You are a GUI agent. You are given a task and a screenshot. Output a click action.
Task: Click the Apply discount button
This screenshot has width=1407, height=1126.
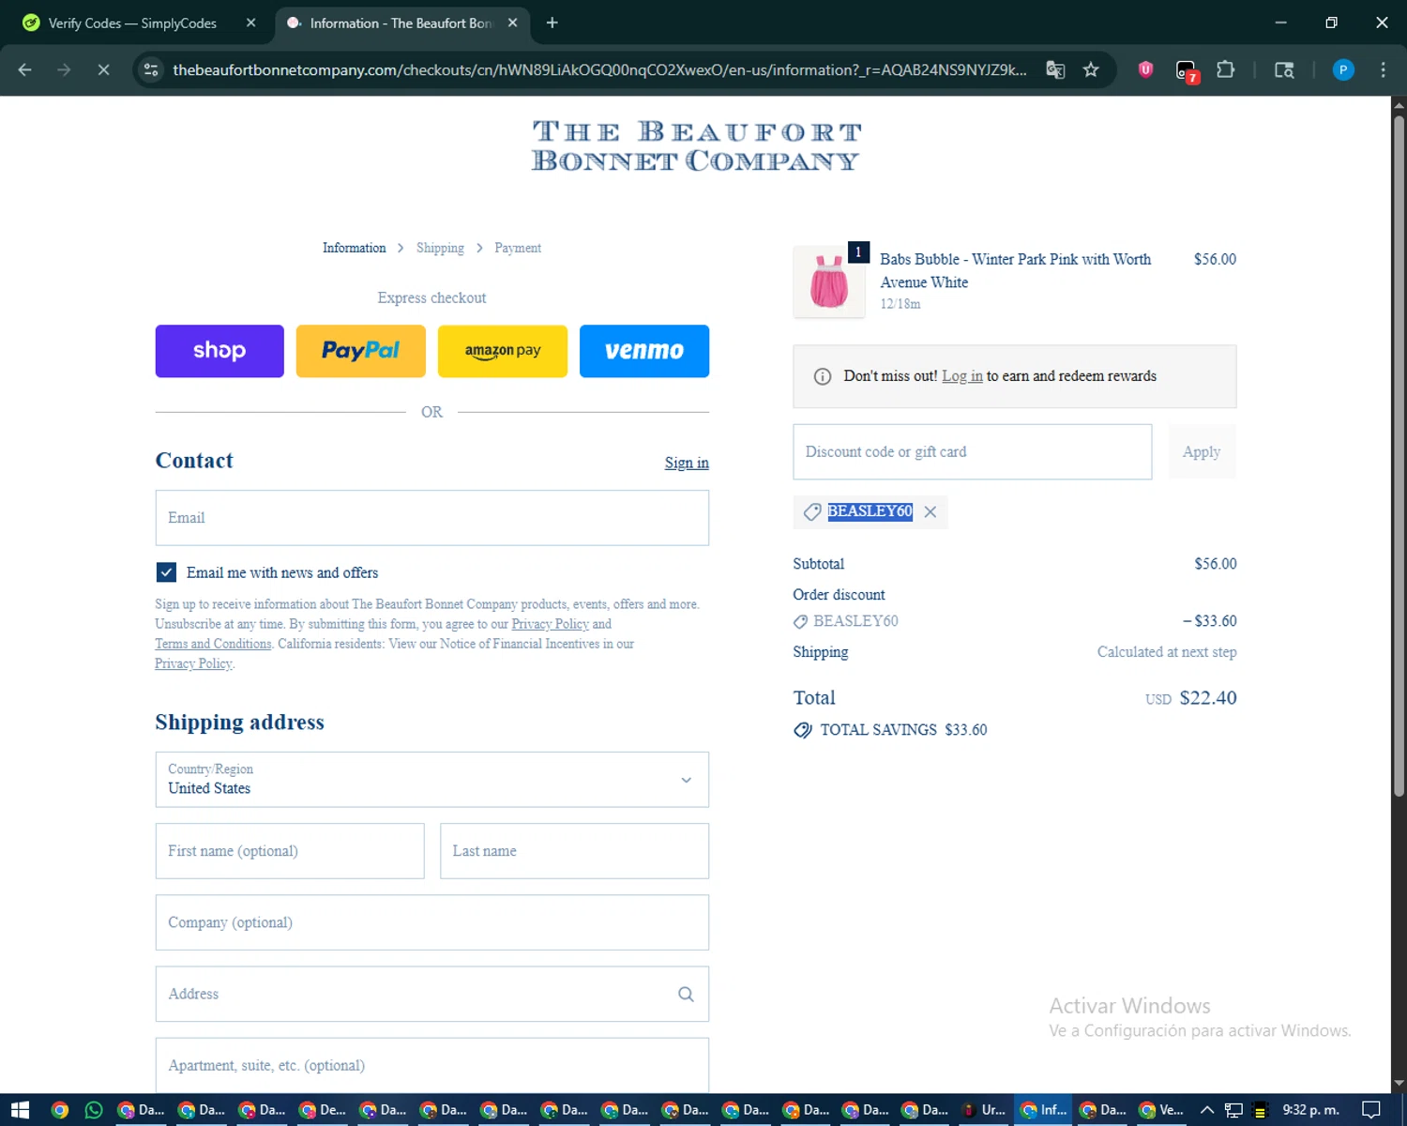click(1202, 452)
